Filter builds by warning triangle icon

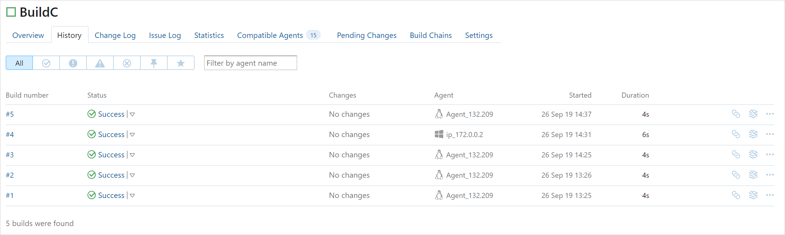(x=100, y=63)
